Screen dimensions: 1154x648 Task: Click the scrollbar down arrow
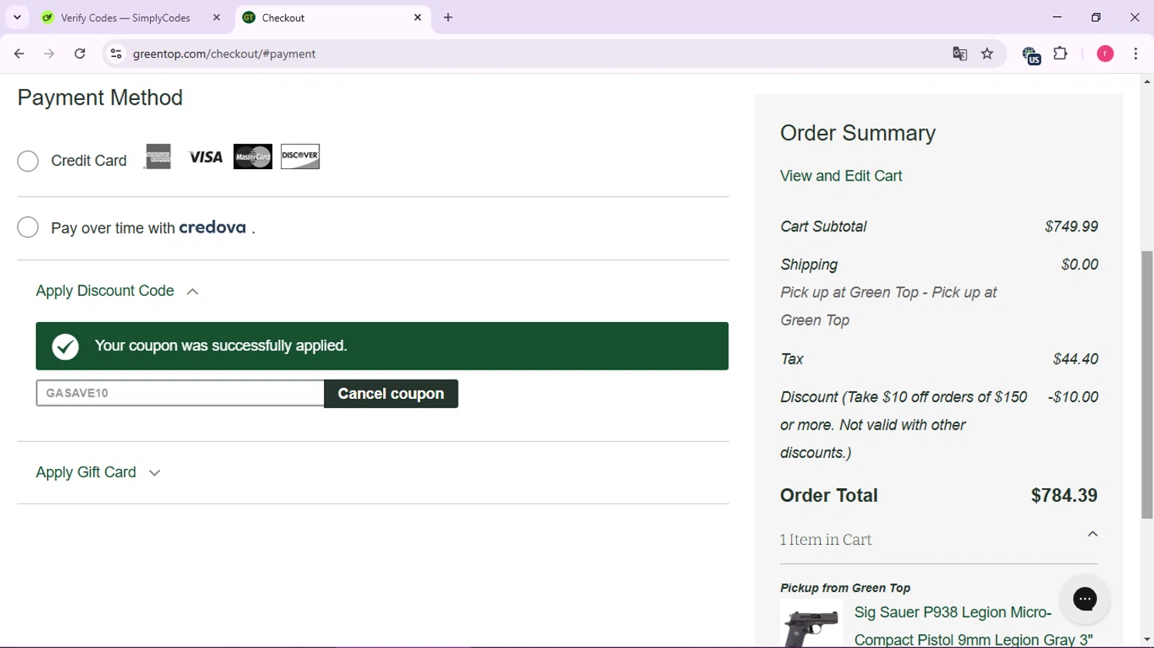pyautogui.click(x=1147, y=640)
